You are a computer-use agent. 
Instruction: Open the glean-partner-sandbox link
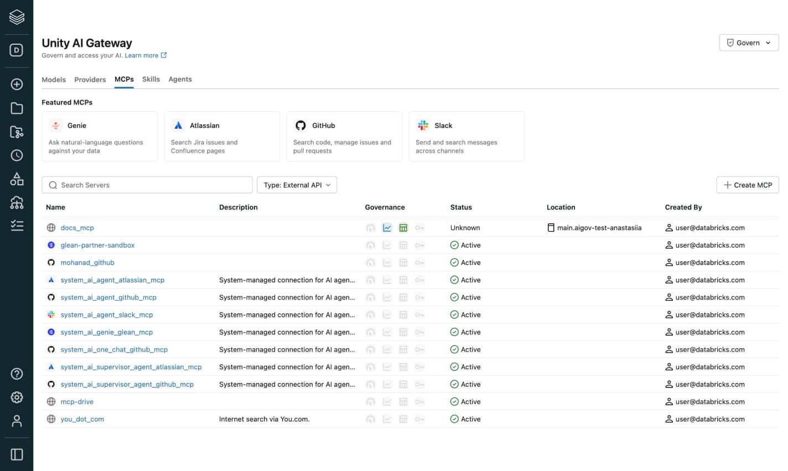point(98,245)
